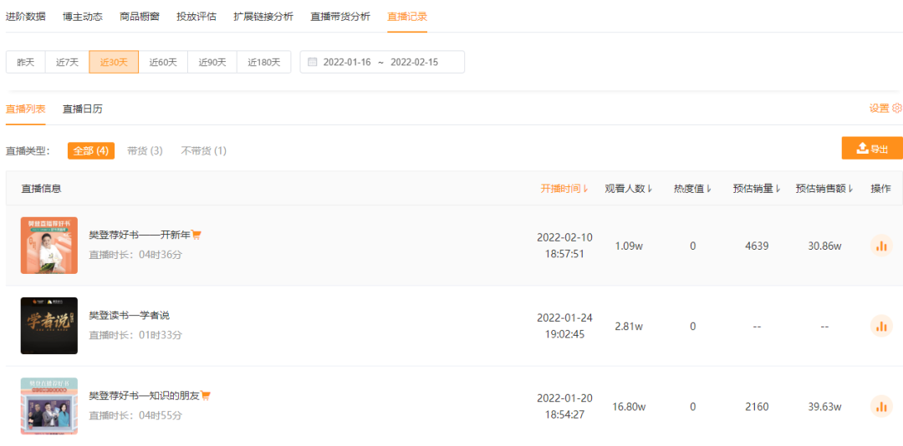903x446 pixels.
Task: Select the 近60天 time range option
Action: (163, 62)
